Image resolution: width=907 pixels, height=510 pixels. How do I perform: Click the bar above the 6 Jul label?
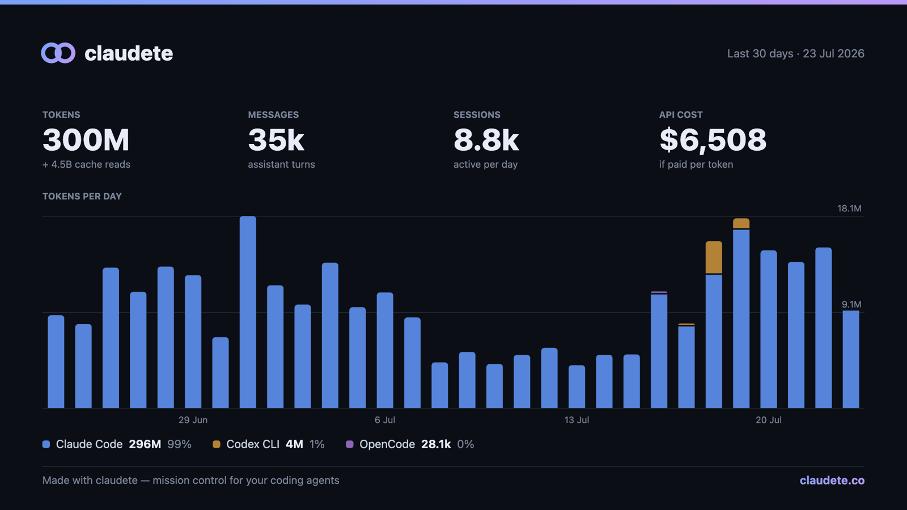point(385,350)
